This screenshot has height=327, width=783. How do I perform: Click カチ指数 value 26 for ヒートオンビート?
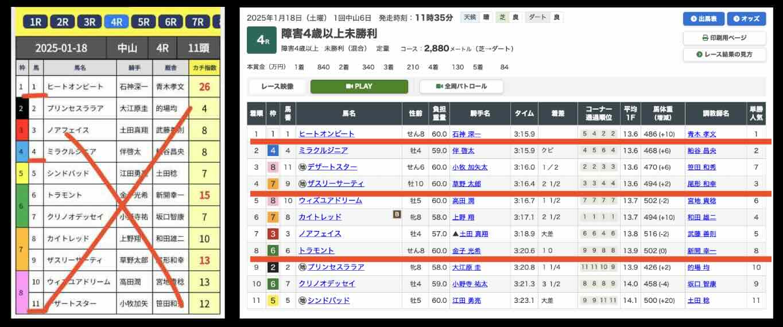click(204, 87)
